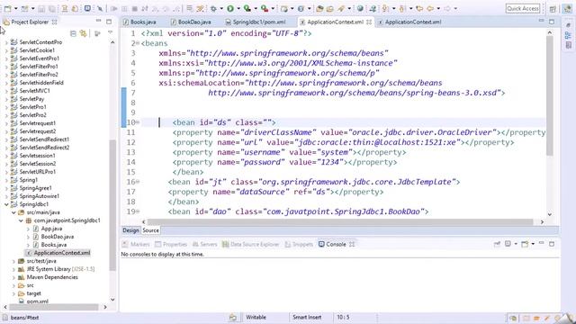Open the Snippets view tab
This screenshot has width=576, height=324.
click(299, 244)
